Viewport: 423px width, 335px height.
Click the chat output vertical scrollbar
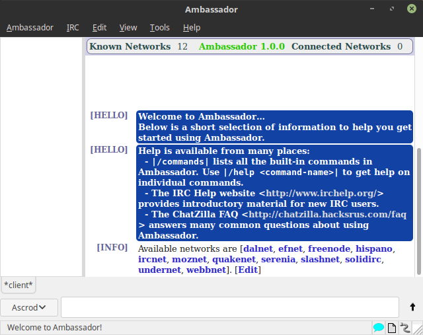pyautogui.click(x=419, y=211)
